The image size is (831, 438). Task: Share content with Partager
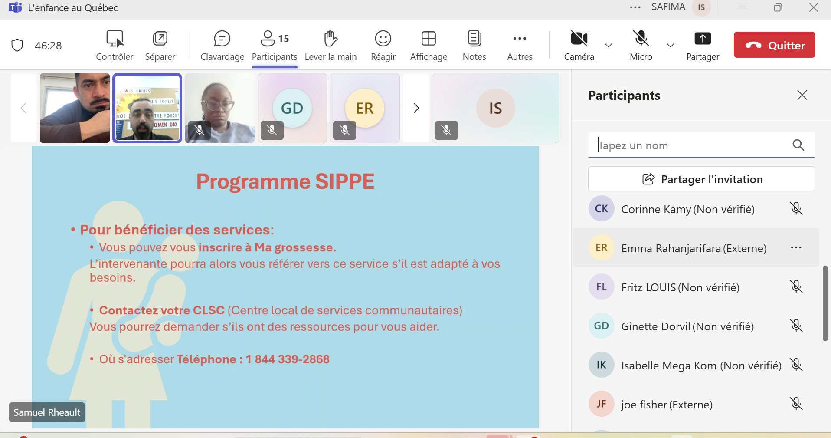pyautogui.click(x=703, y=46)
